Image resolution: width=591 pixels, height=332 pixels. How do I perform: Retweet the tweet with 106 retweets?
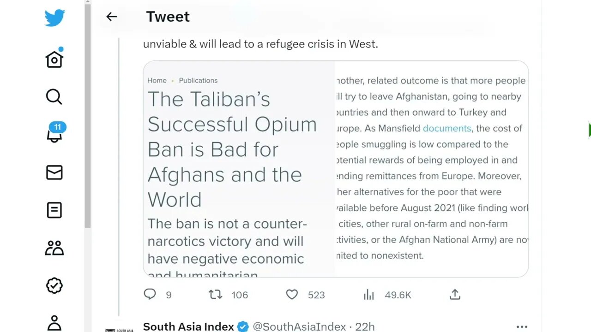(216, 294)
